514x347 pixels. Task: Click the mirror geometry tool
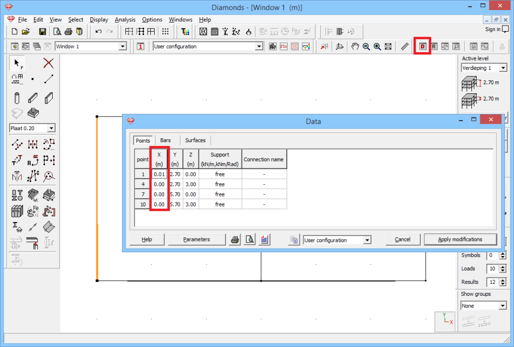tap(17, 176)
